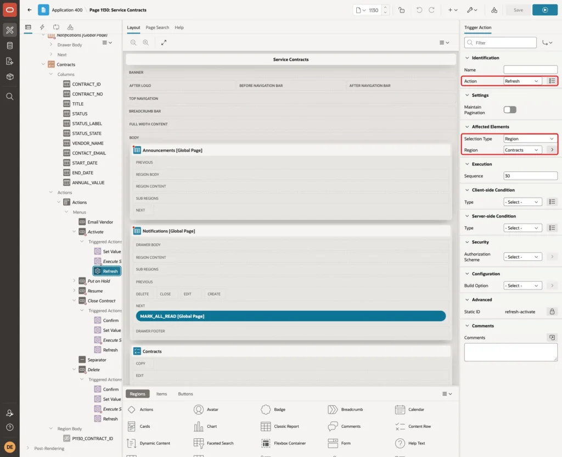Expand the Put on Hold tree node
Image resolution: width=562 pixels, height=457 pixels.
(x=74, y=281)
